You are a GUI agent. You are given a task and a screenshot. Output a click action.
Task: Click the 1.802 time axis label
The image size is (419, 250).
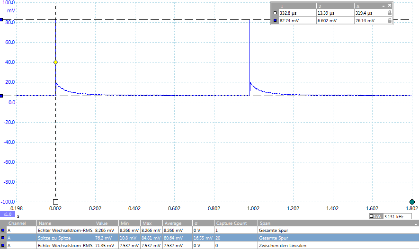pos(412,208)
